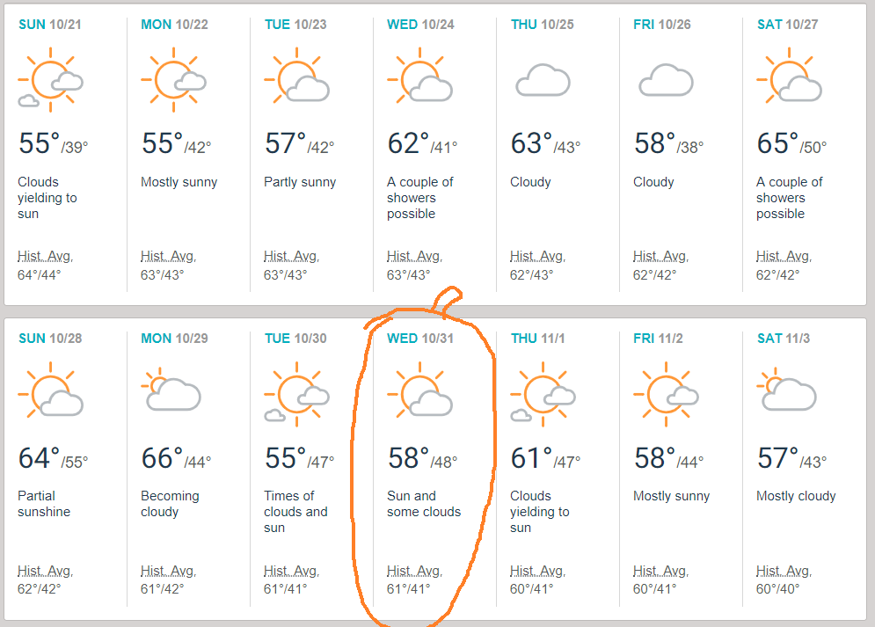Screen dimensions: 875x627
Task: Click the 65° high temperature on SAT 10/27
Action: pyautogui.click(x=777, y=144)
